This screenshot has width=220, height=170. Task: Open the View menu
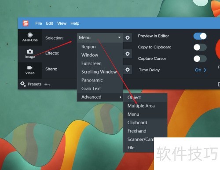click(x=62, y=23)
